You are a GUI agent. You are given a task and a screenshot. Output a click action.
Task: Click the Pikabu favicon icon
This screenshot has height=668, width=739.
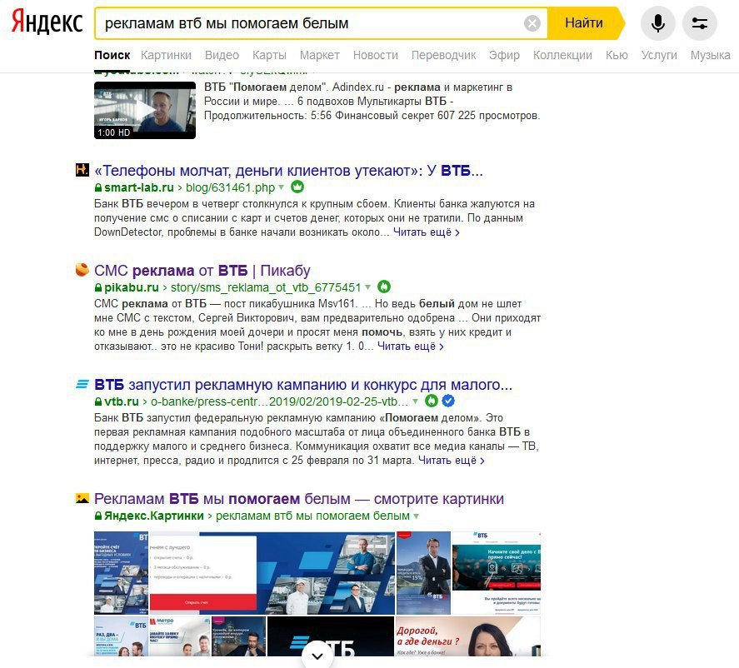(x=82, y=270)
